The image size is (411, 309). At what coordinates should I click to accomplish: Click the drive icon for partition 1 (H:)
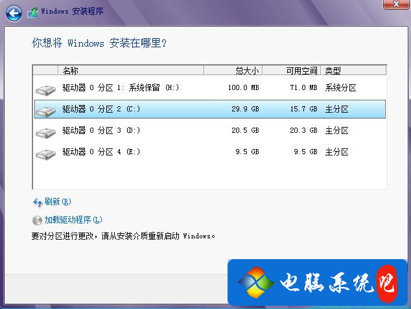46,90
